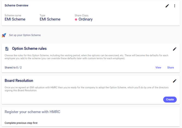182x128 pixels.
Task: Click the Share link for scheme rules
Action: (170, 68)
